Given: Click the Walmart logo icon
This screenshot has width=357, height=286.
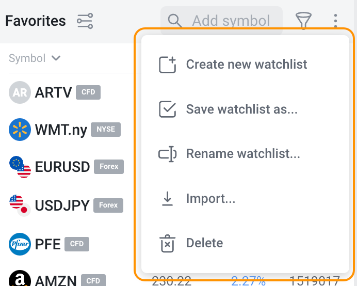Looking at the screenshot, I should pos(20,130).
